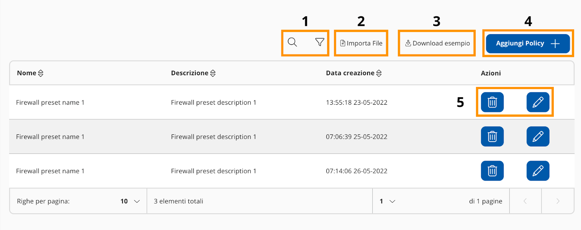Viewport: 581px width, 230px height.
Task: Click the Azioni column header
Action: pos(491,73)
